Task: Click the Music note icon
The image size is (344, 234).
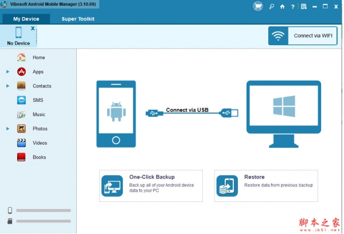Action: click(21, 114)
